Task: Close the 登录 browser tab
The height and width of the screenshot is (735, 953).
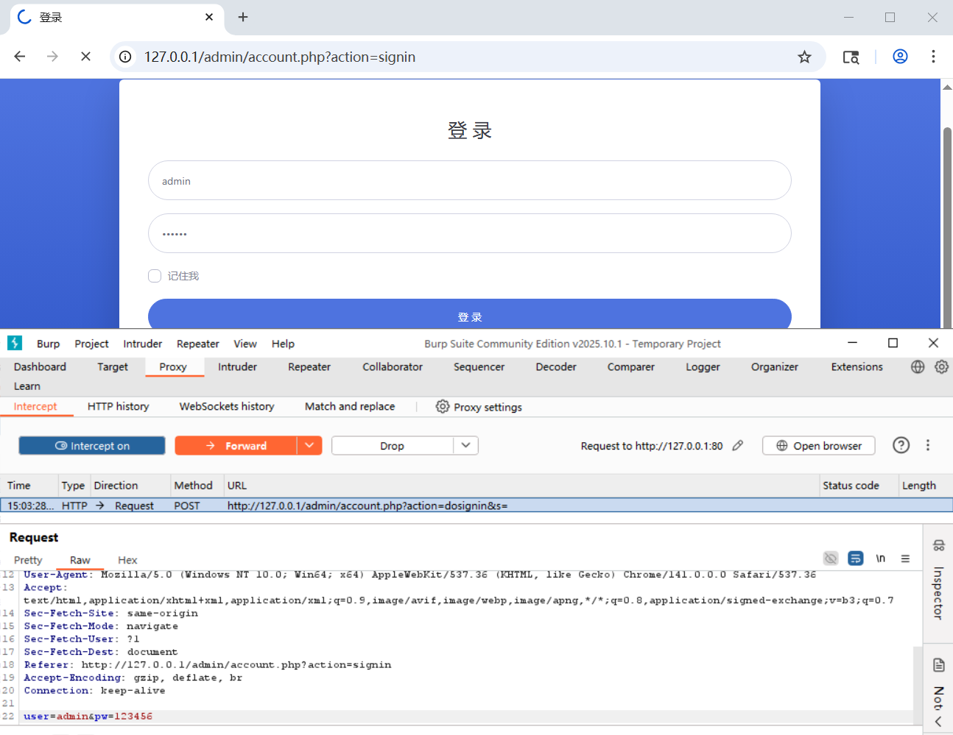Action: (209, 17)
